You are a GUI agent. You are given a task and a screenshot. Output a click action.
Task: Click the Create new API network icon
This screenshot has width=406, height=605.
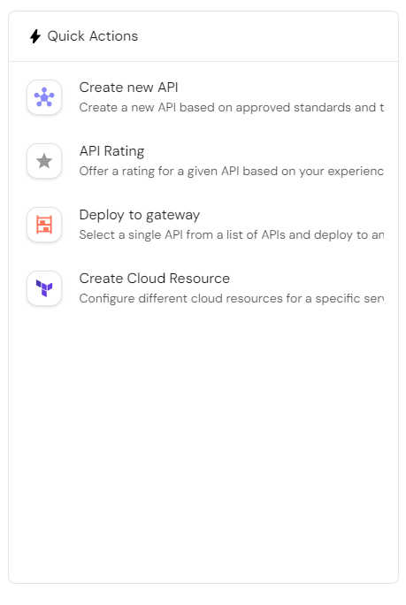coord(44,97)
